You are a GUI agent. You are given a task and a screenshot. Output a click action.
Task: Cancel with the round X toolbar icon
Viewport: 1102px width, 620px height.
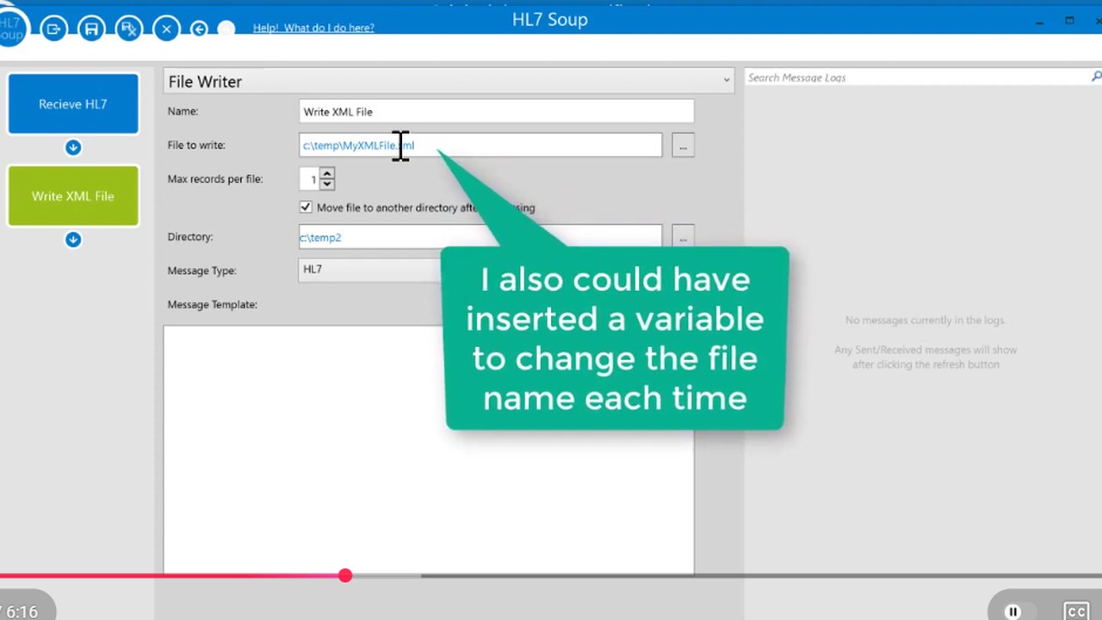166,29
